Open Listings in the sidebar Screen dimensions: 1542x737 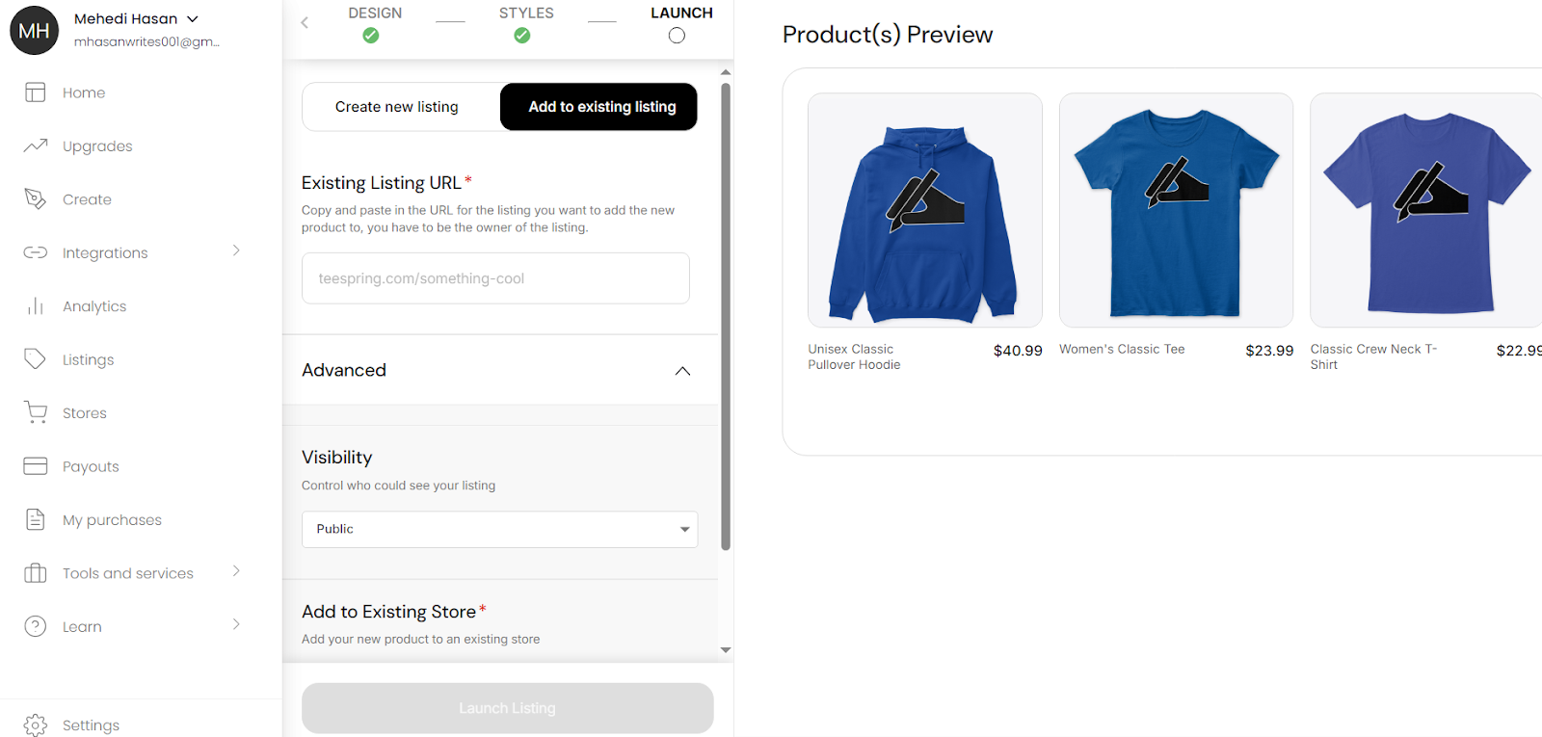pos(88,359)
